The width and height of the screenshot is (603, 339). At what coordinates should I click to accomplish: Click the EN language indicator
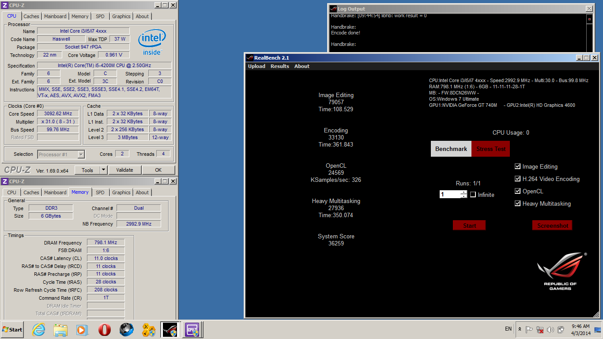(x=508, y=329)
